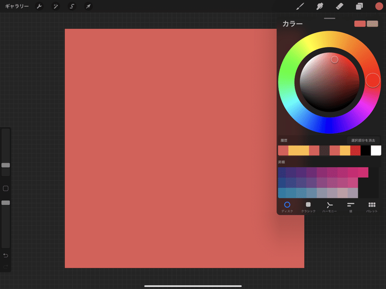The image size is (386, 289).
Task: Switch to ディスク color tab
Action: [287, 207]
